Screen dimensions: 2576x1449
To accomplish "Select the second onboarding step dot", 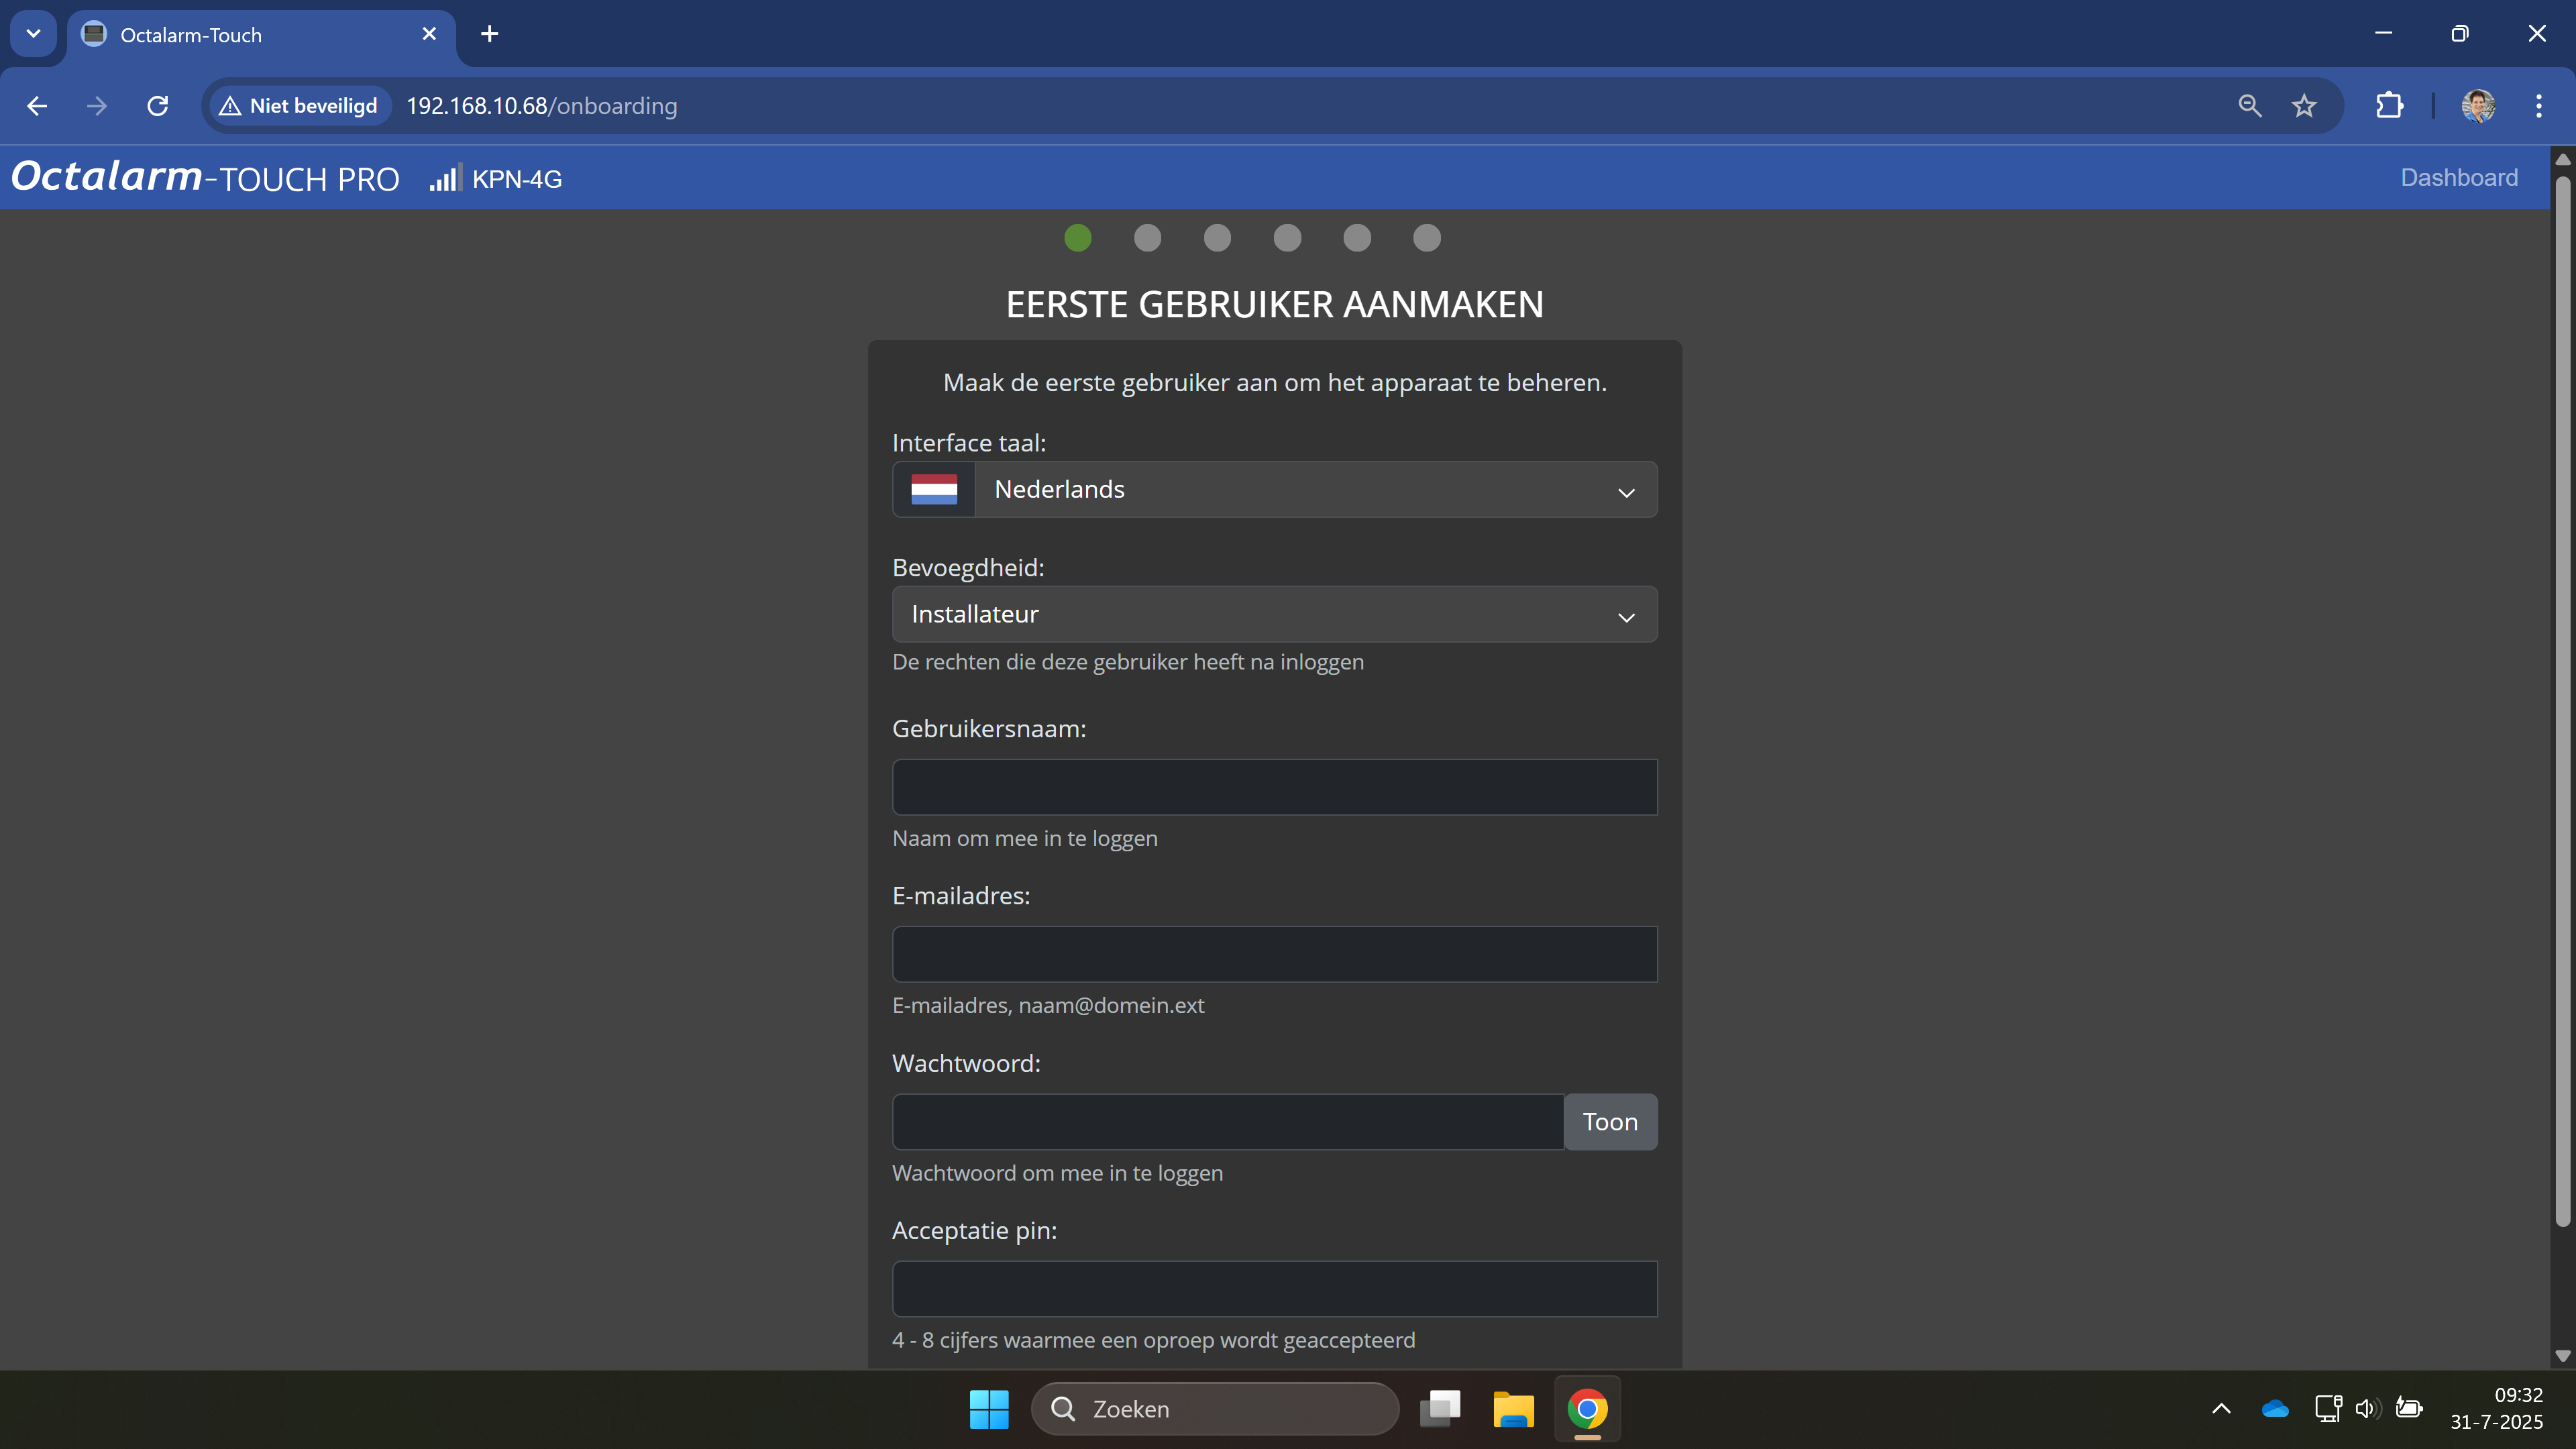I will pyautogui.click(x=1147, y=238).
